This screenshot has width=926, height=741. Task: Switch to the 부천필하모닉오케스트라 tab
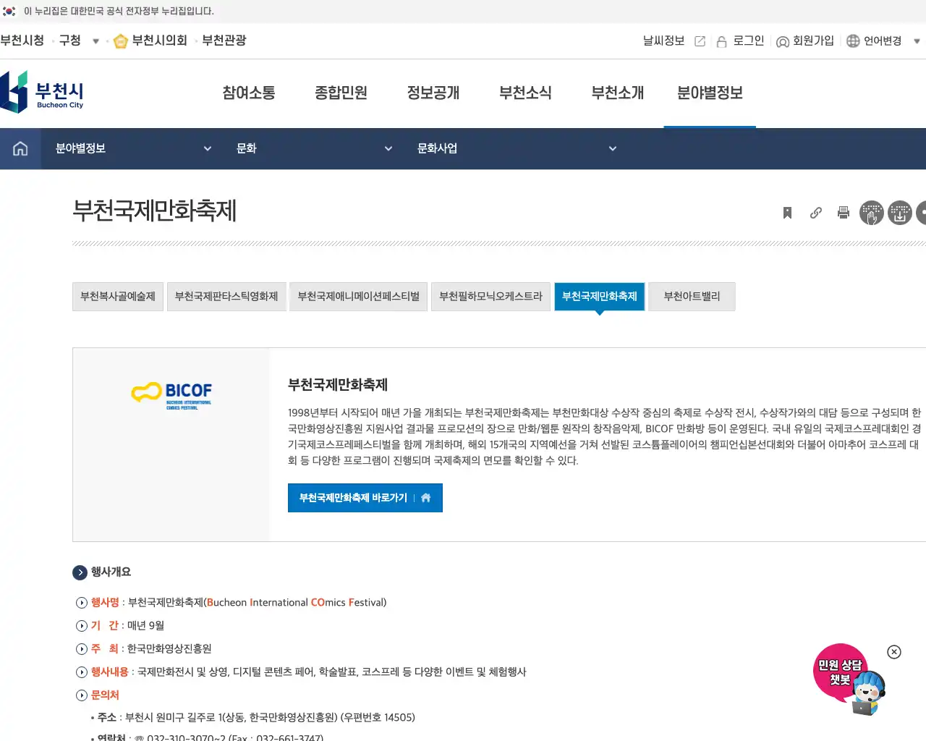click(x=490, y=297)
